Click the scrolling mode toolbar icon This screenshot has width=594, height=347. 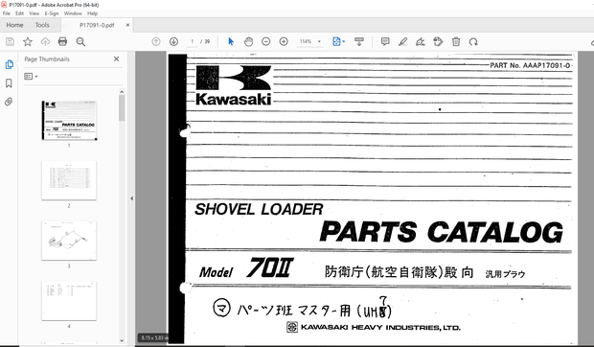point(359,41)
